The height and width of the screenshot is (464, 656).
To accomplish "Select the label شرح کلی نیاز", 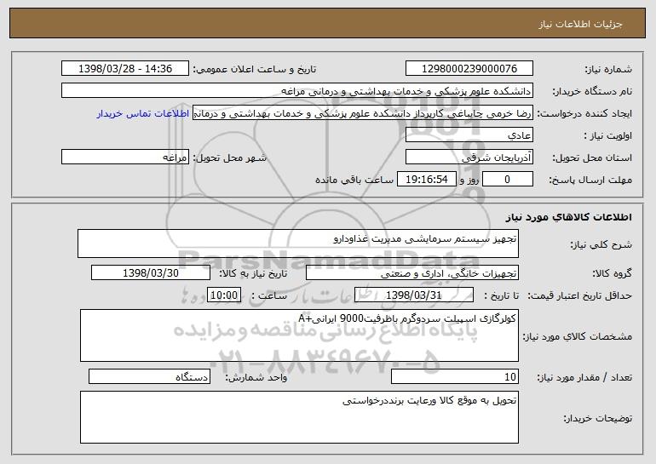I will pyautogui.click(x=601, y=244).
